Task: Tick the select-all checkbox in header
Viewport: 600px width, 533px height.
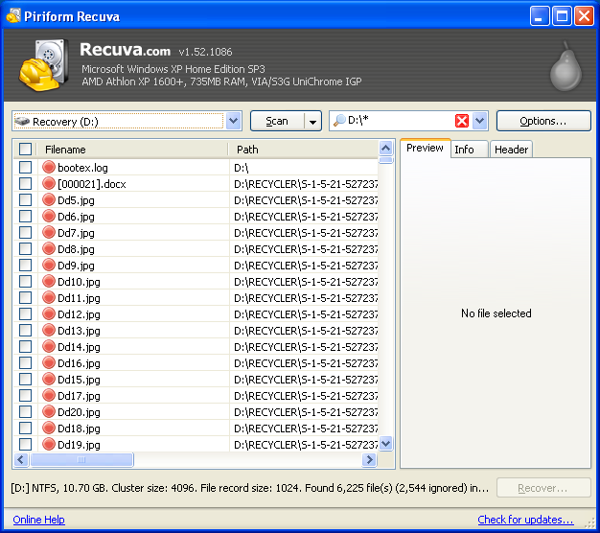Action: [25, 149]
